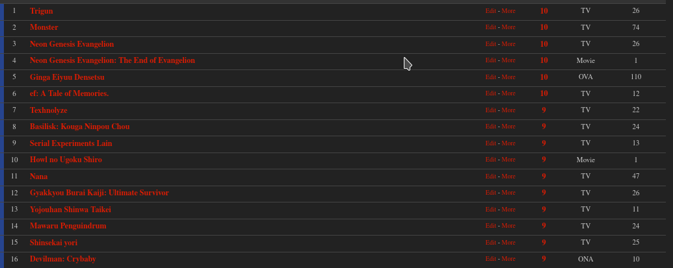Image resolution: width=673 pixels, height=268 pixels.
Task: Open the Trigun anime title link
Action: (42, 11)
